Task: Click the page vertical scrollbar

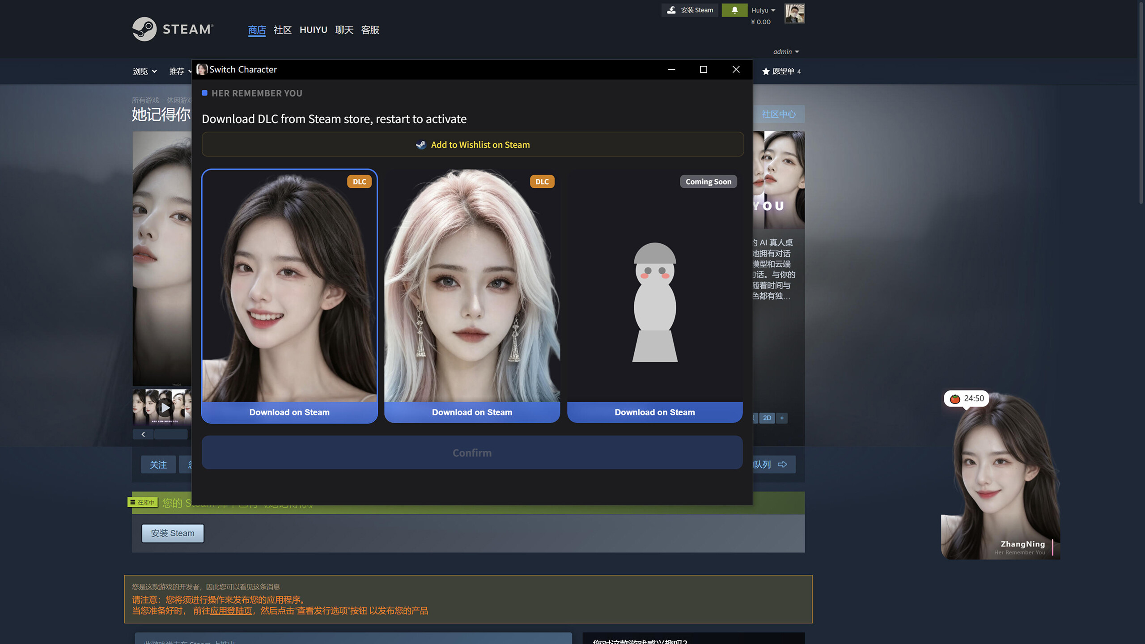Action: point(1141,103)
